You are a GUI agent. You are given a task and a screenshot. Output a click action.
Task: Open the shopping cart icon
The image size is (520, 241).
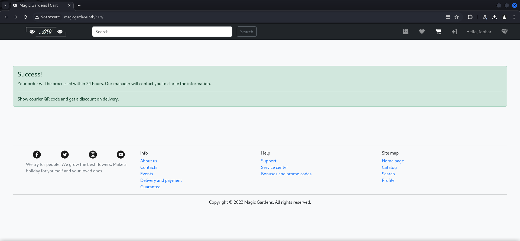click(438, 32)
